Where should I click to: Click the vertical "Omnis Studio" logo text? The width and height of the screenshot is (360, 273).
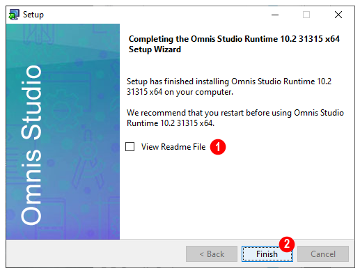pyautogui.click(x=31, y=145)
